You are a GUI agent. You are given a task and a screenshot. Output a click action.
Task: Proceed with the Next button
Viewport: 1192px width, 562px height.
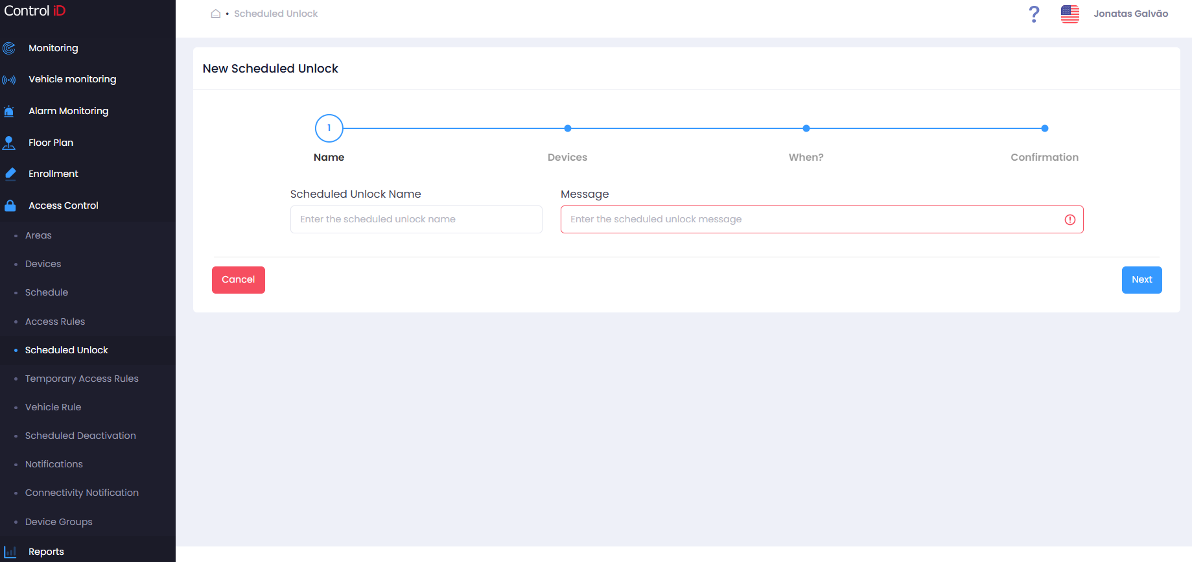(x=1141, y=280)
